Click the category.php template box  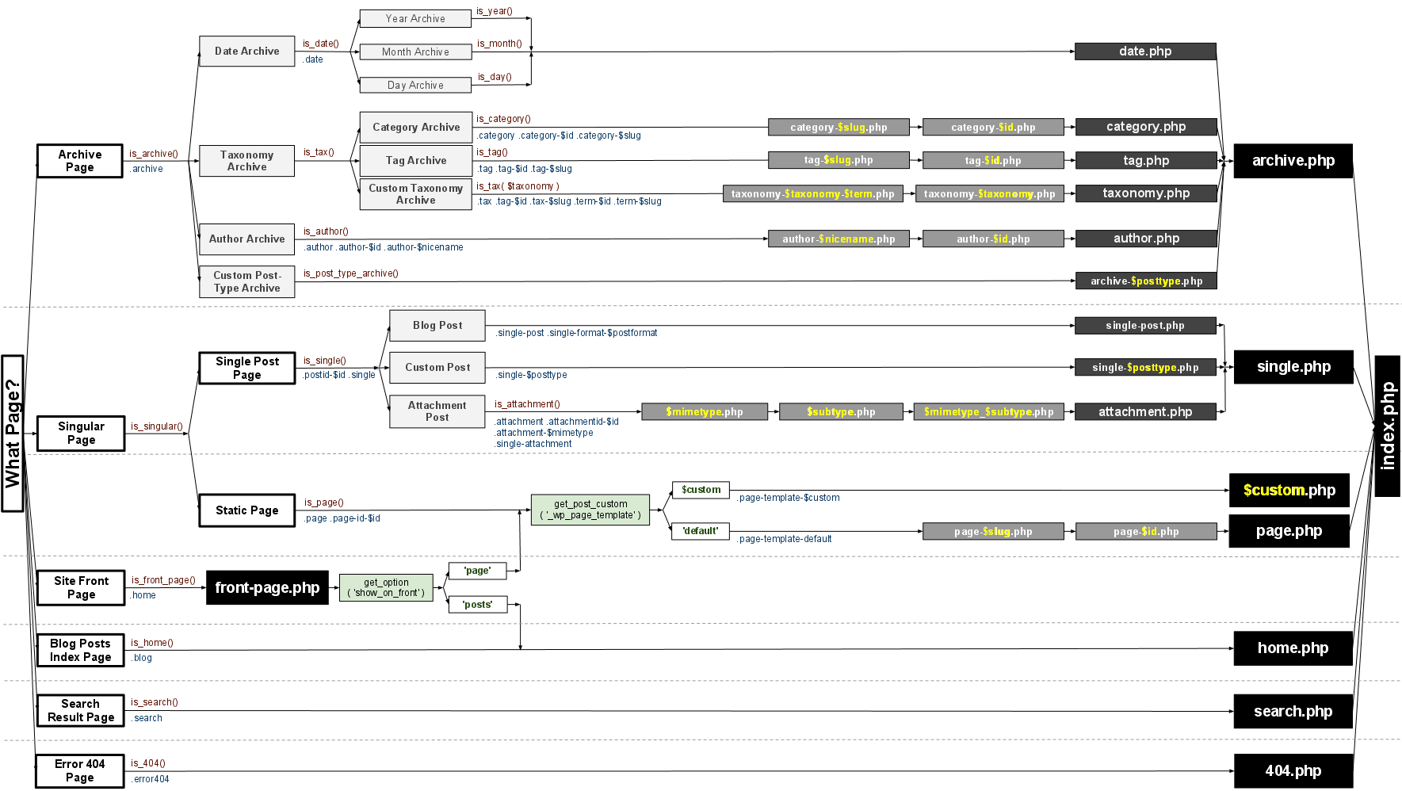click(x=1146, y=127)
